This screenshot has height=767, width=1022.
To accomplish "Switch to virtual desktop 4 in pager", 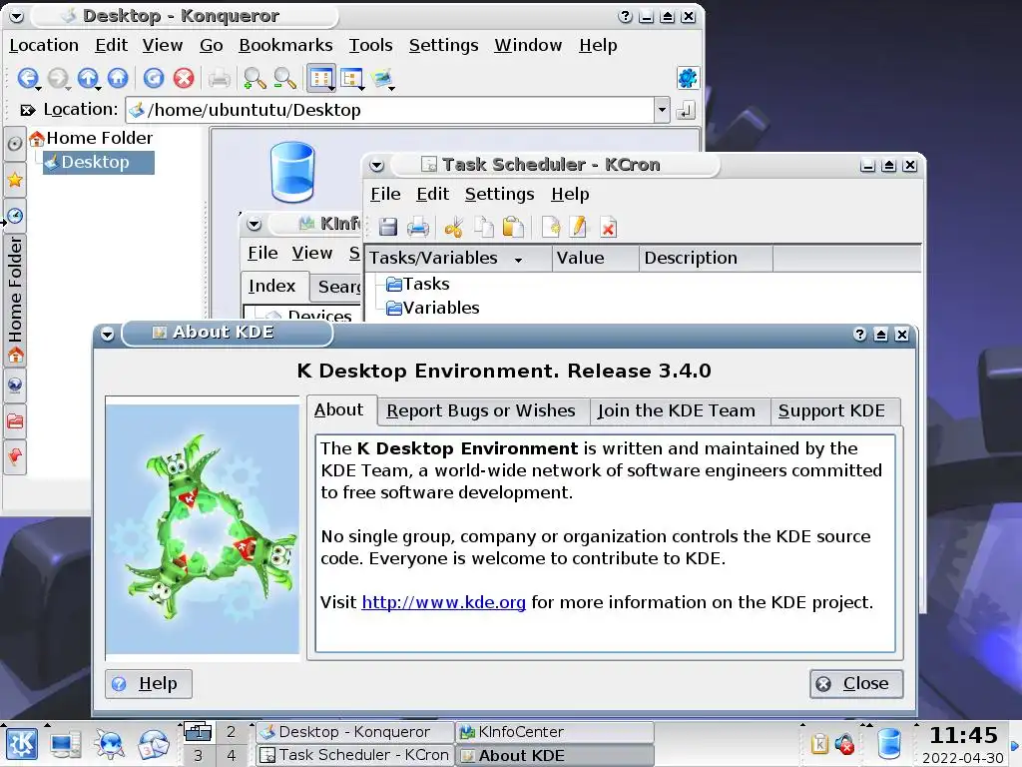I will pyautogui.click(x=231, y=755).
